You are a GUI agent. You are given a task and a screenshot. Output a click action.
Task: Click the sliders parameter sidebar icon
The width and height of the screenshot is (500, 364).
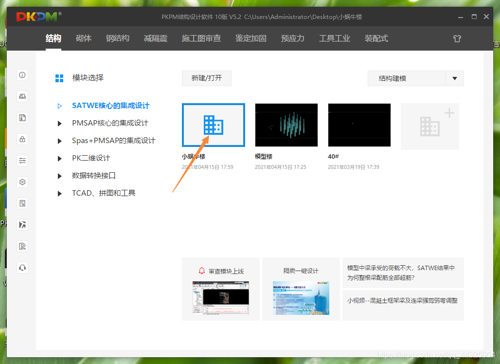[22, 161]
